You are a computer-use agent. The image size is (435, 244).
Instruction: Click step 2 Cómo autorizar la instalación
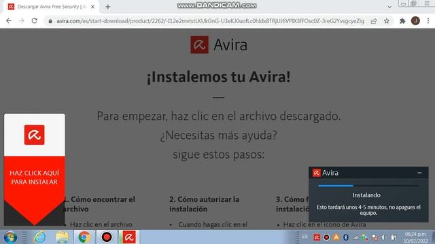[204, 204]
